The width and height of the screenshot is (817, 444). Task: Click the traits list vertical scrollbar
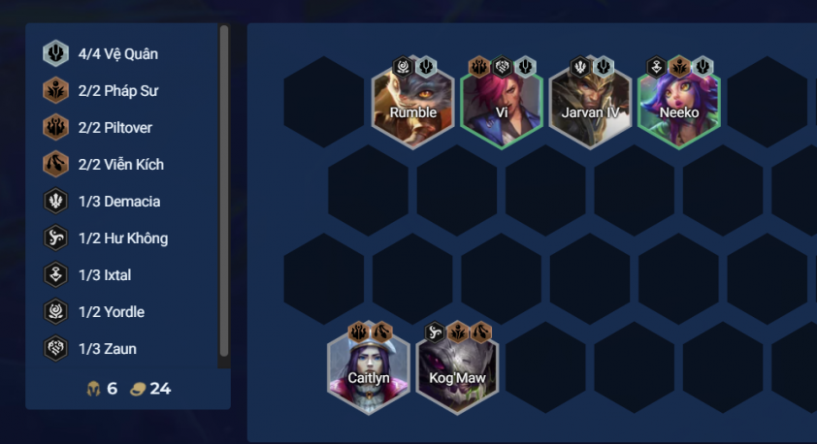[224, 191]
